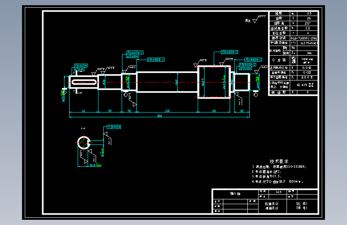Select technical requirement line 4 citing GB/T
Screen dimensions: 347x225
[277, 182]
